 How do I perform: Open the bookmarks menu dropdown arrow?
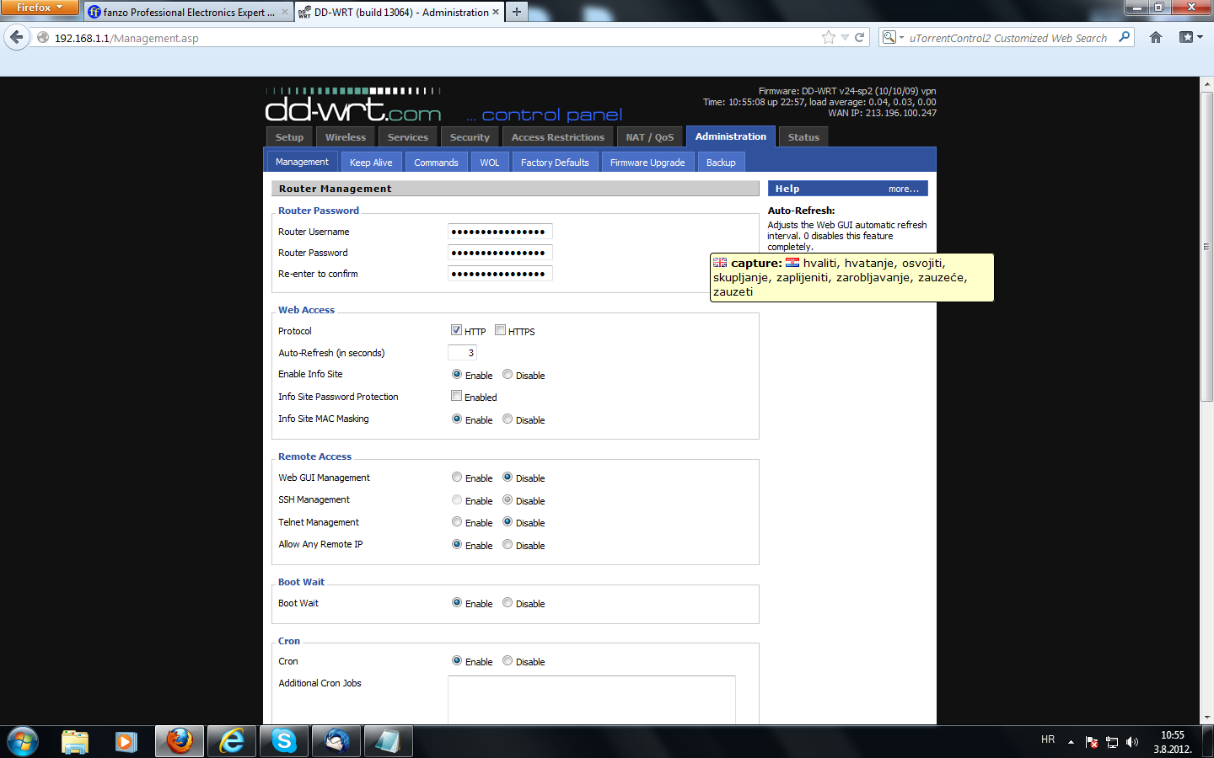1200,37
